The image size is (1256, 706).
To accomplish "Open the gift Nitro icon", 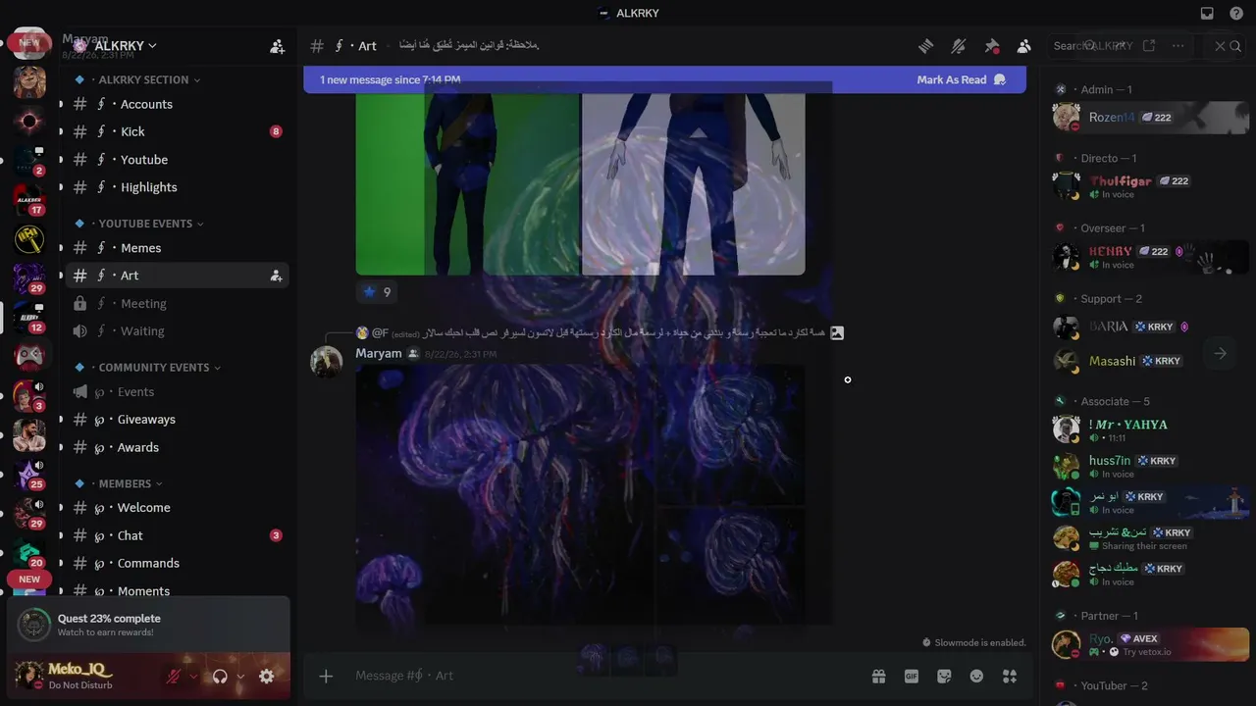I will (x=878, y=677).
